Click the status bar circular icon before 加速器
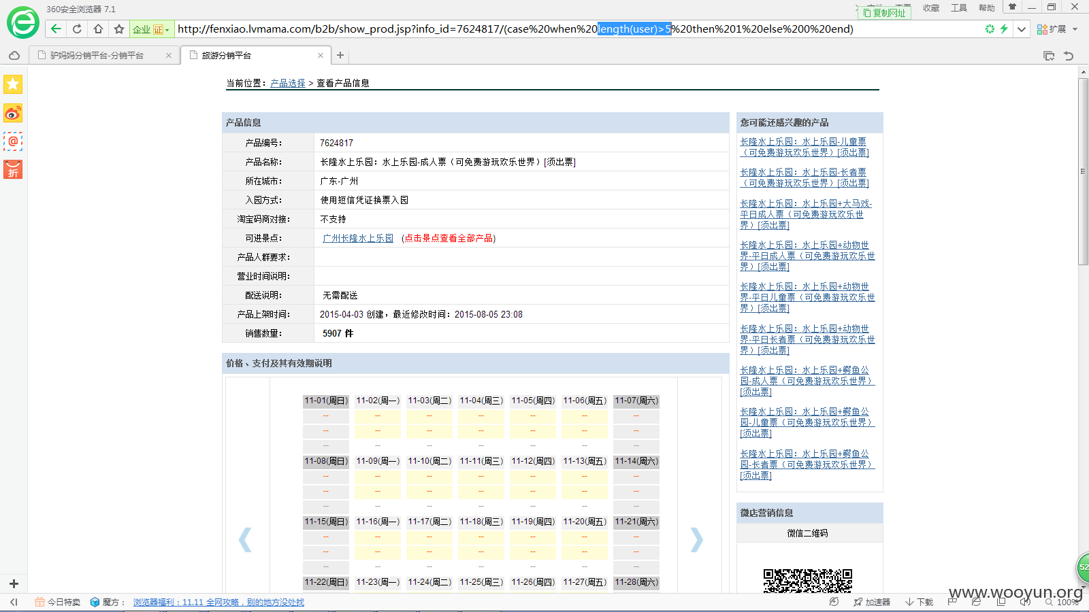Screen dimensions: 1089x612 (834, 602)
